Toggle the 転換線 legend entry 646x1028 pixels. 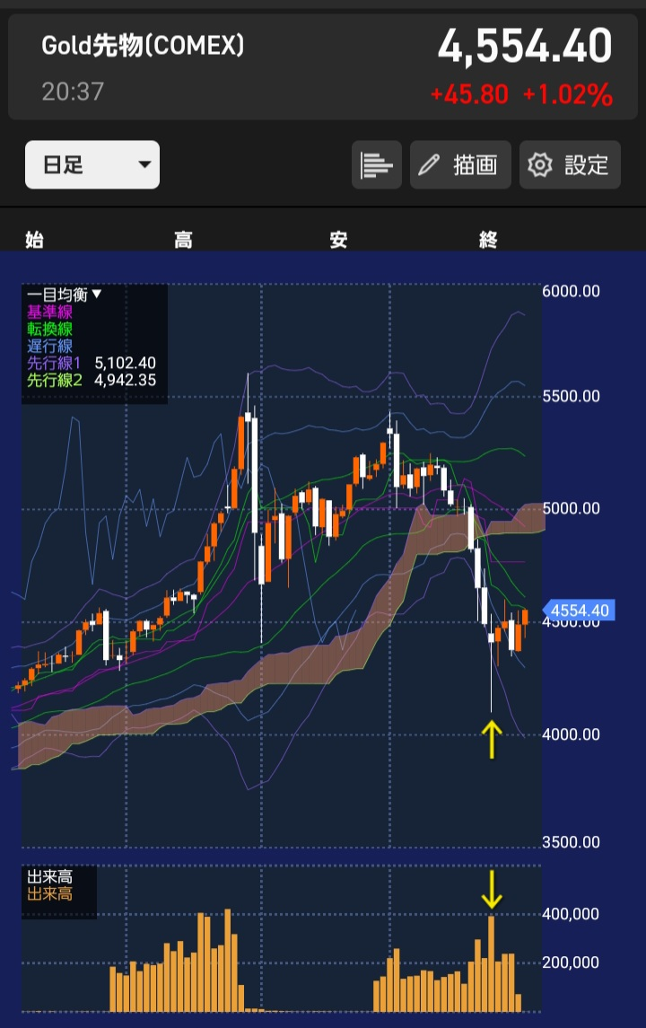pyautogui.click(x=50, y=329)
